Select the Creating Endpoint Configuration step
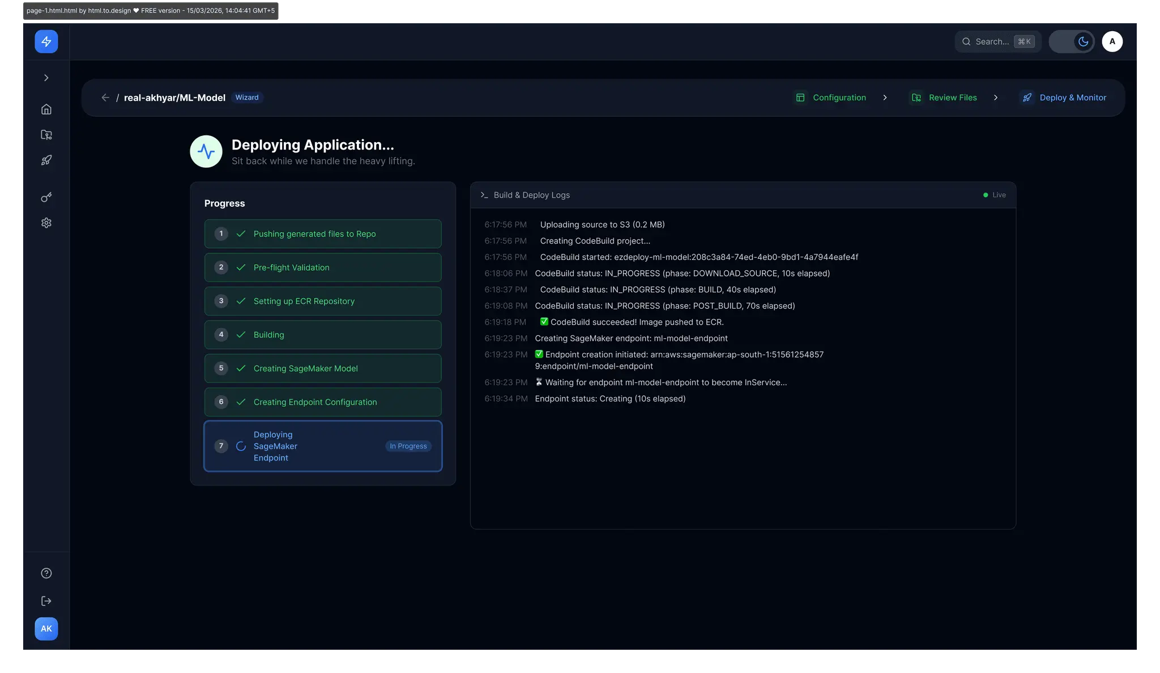 click(x=323, y=402)
